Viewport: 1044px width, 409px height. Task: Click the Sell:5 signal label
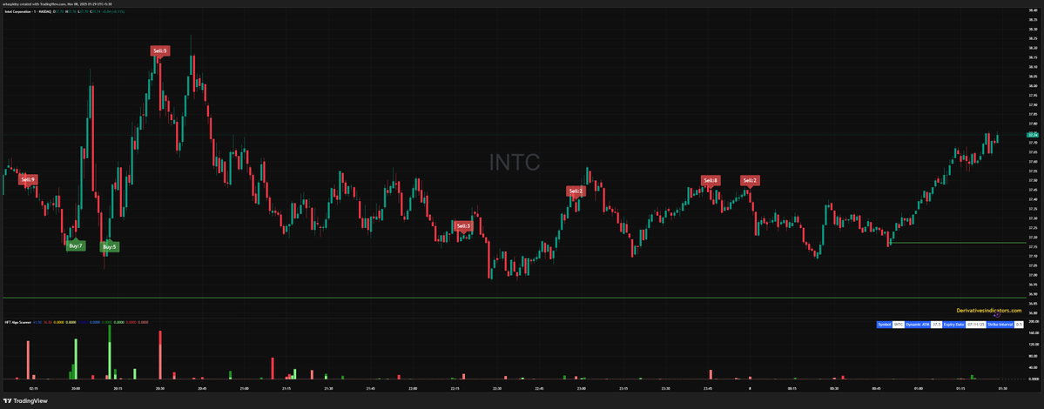click(160, 50)
